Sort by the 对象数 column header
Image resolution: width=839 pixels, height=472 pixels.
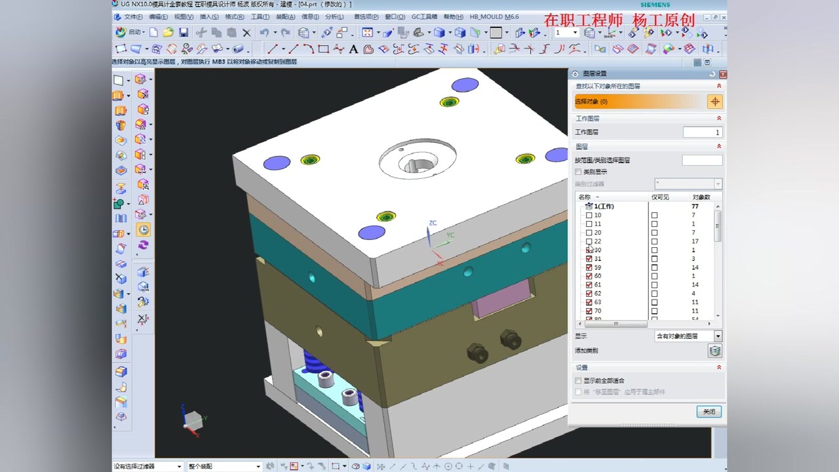(701, 197)
